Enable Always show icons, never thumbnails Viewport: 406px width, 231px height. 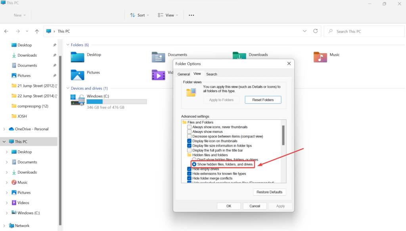point(188,127)
